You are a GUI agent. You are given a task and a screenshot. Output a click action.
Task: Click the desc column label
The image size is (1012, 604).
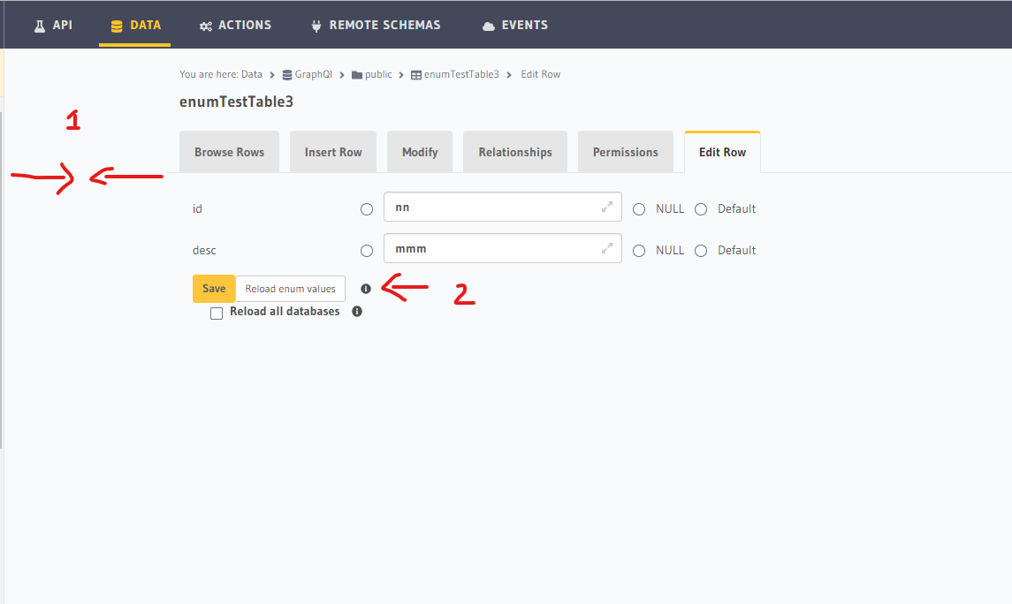coord(204,250)
